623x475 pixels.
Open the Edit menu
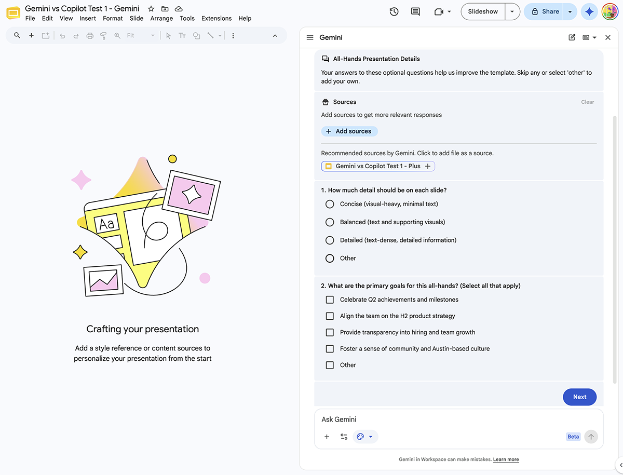pyautogui.click(x=47, y=18)
